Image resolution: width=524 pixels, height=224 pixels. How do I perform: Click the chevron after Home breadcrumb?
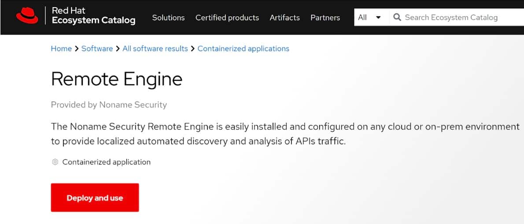click(x=77, y=49)
